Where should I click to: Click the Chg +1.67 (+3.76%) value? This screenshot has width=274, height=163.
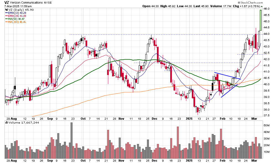[x=246, y=6]
